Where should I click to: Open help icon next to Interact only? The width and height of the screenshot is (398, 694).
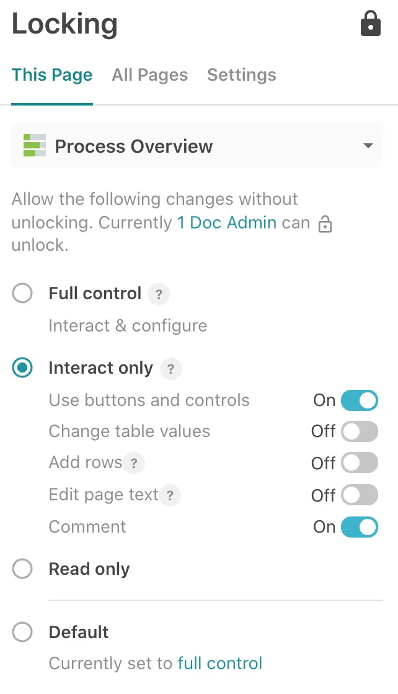point(170,369)
